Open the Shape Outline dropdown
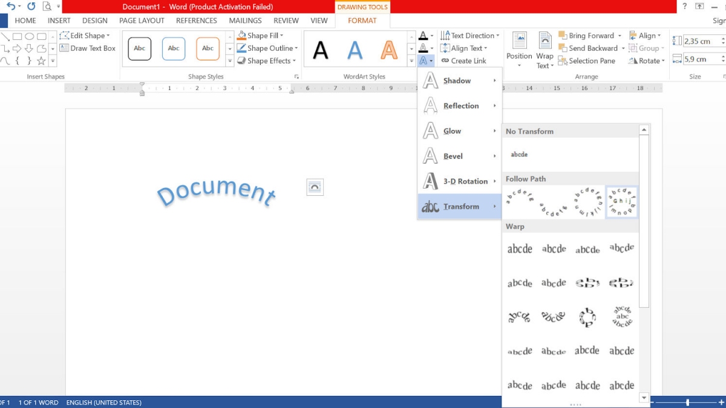Viewport: 726px width, 408px height. [267, 48]
